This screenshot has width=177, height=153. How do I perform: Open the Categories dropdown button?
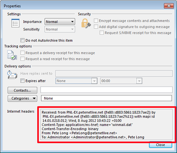tap(22, 98)
